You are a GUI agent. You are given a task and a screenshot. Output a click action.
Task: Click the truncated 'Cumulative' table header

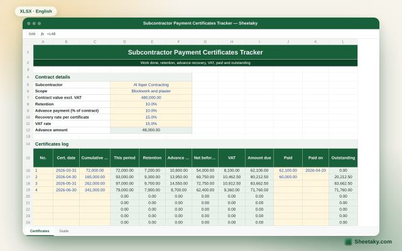(95, 158)
